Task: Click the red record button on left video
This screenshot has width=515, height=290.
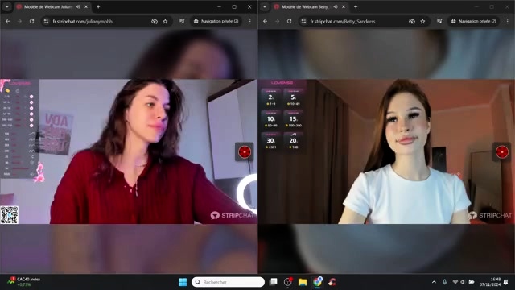Action: tap(245, 152)
